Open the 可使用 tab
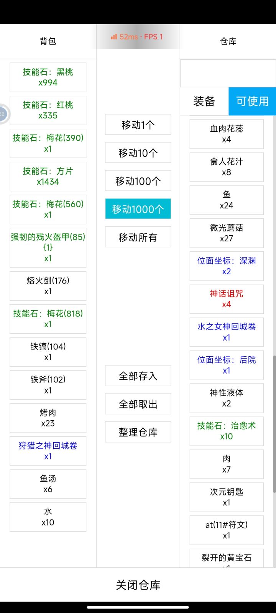 click(252, 101)
